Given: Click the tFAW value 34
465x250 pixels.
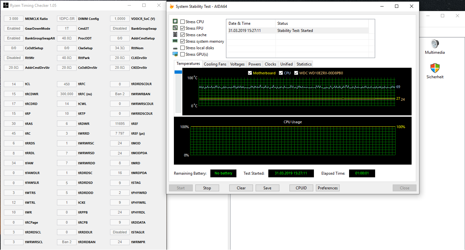Looking at the screenshot, I should click(14, 163).
